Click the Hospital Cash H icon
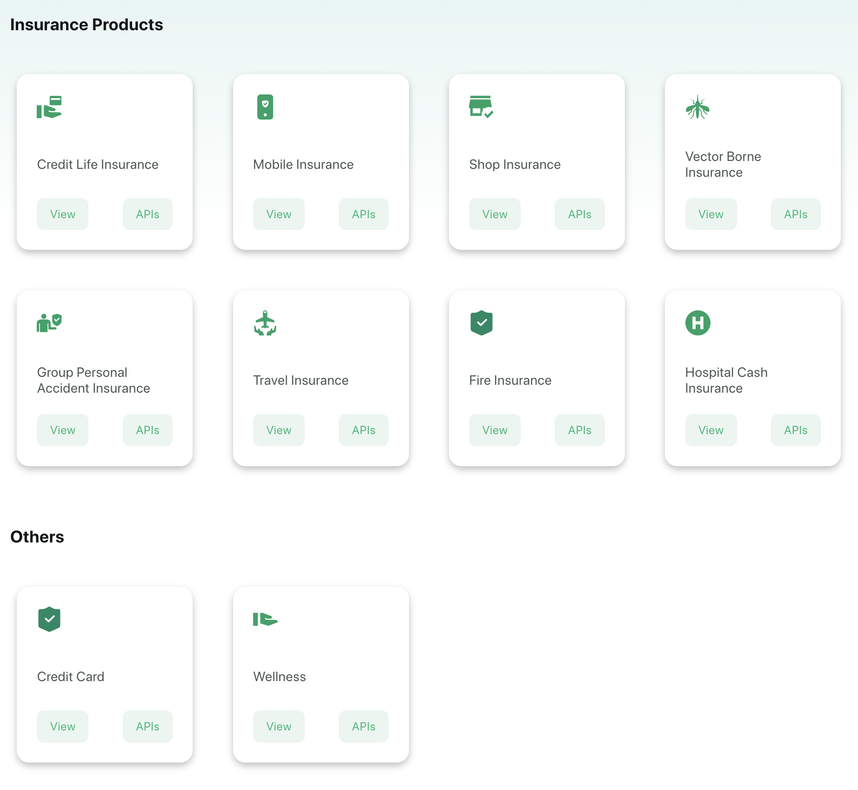858x790 pixels. coord(698,323)
